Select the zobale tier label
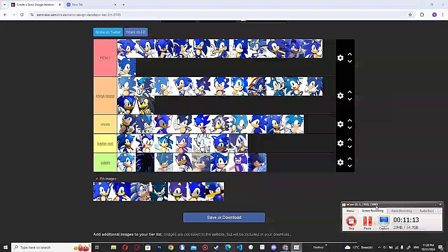The height and width of the screenshot is (252, 448). tap(105, 162)
